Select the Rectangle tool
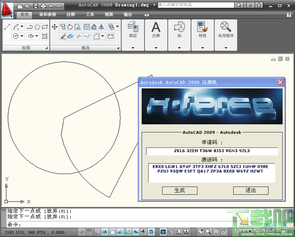 tap(45, 27)
